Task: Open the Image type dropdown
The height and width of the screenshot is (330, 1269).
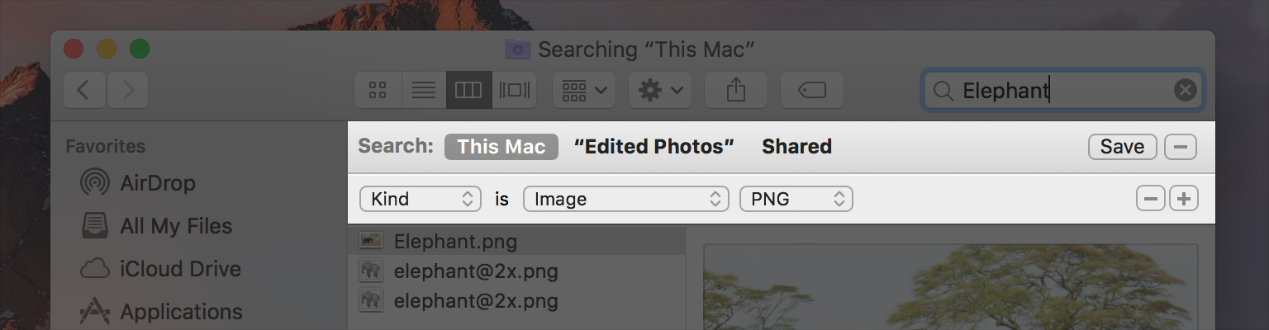Action: (626, 199)
